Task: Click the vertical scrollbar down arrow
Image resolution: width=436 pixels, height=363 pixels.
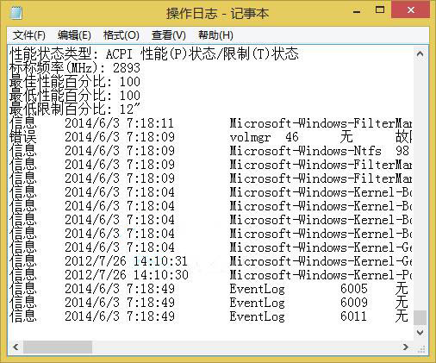Action: click(420, 333)
